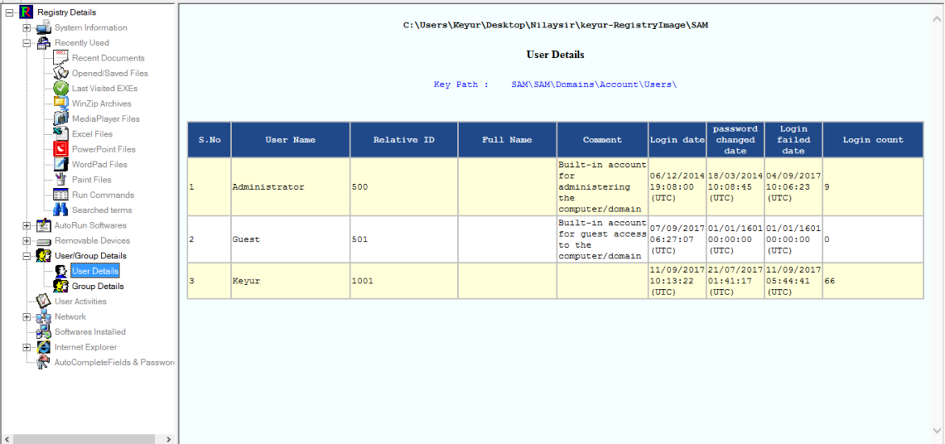The image size is (945, 444).
Task: Click the Run Commands icon
Action: (61, 195)
